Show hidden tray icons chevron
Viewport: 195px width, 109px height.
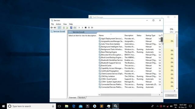point(158,106)
